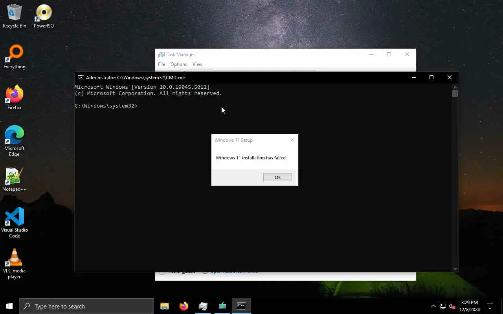Viewport: 503px width, 314px height.
Task: Select the VLC media player desktop shortcut
Action: tap(15, 264)
